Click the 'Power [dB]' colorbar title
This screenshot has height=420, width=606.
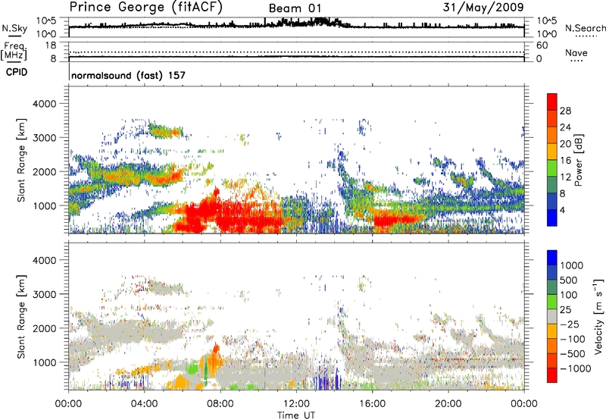578,160
